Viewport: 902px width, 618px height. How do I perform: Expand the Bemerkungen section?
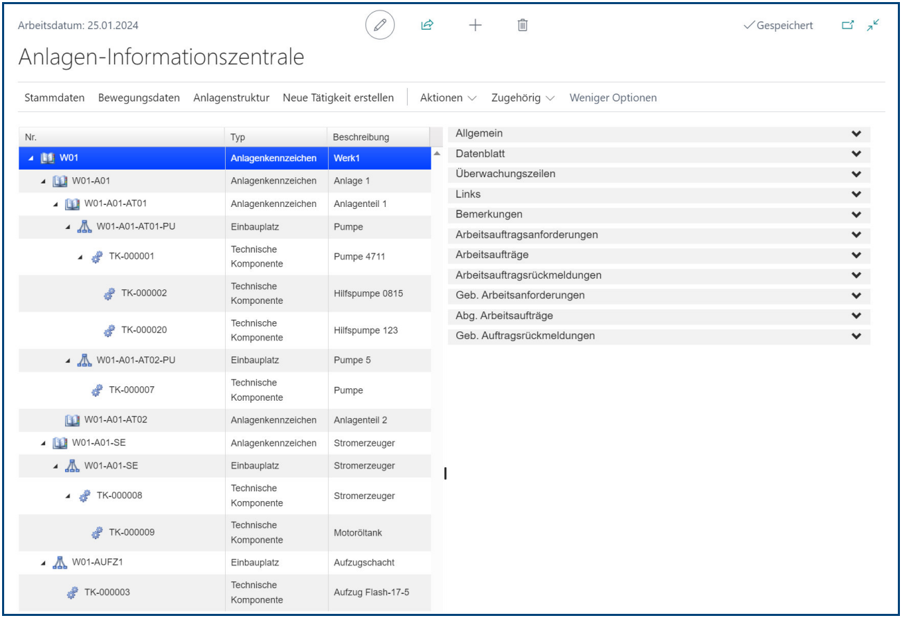click(659, 215)
